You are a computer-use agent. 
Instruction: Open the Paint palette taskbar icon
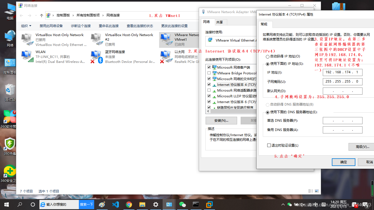pyautogui.click(x=102, y=204)
